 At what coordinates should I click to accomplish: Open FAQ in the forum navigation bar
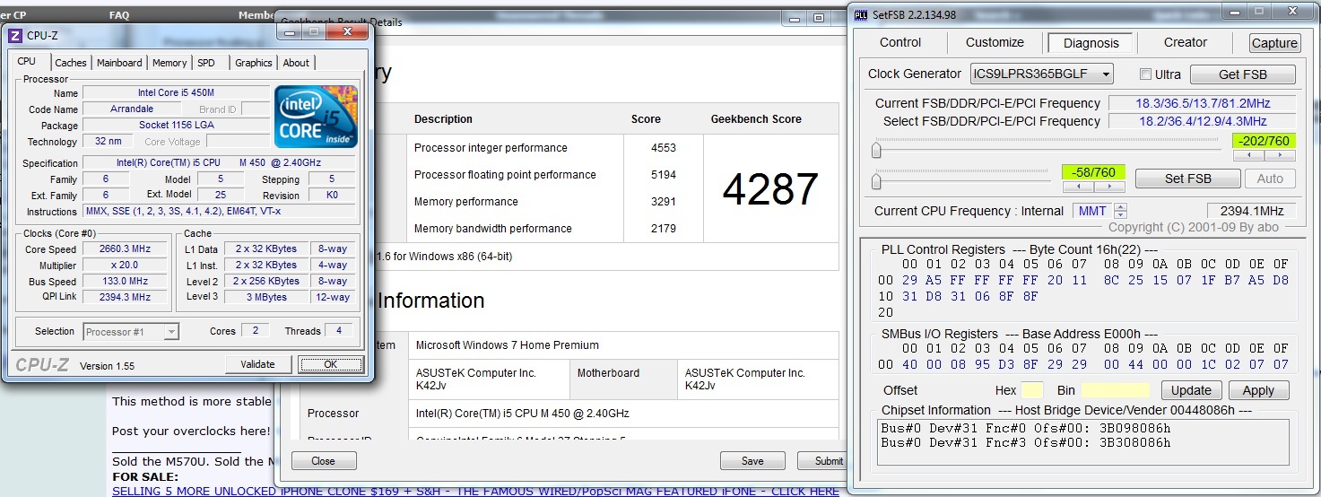(119, 15)
